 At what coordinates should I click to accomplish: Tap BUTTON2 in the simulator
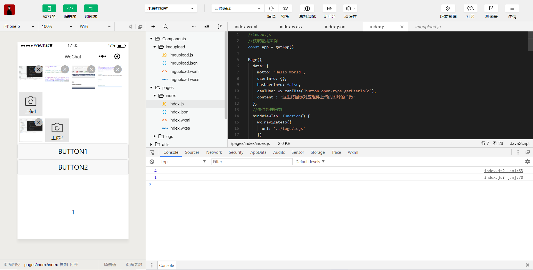point(73,167)
